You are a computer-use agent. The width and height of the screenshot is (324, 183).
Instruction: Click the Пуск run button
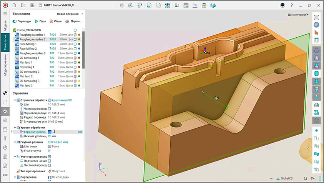[x=40, y=21]
